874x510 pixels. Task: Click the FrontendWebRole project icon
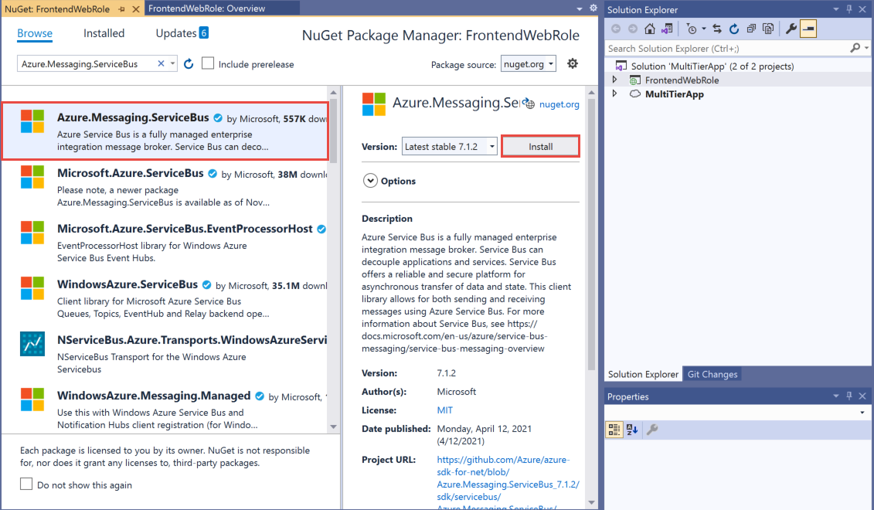point(635,80)
